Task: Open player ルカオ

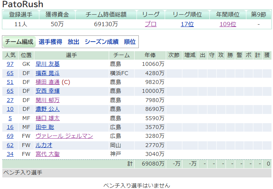Action: pos(44,145)
